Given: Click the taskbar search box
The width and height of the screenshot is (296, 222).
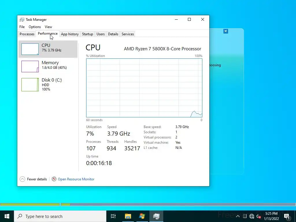Looking at the screenshot, I should pyautogui.click(x=60, y=216).
